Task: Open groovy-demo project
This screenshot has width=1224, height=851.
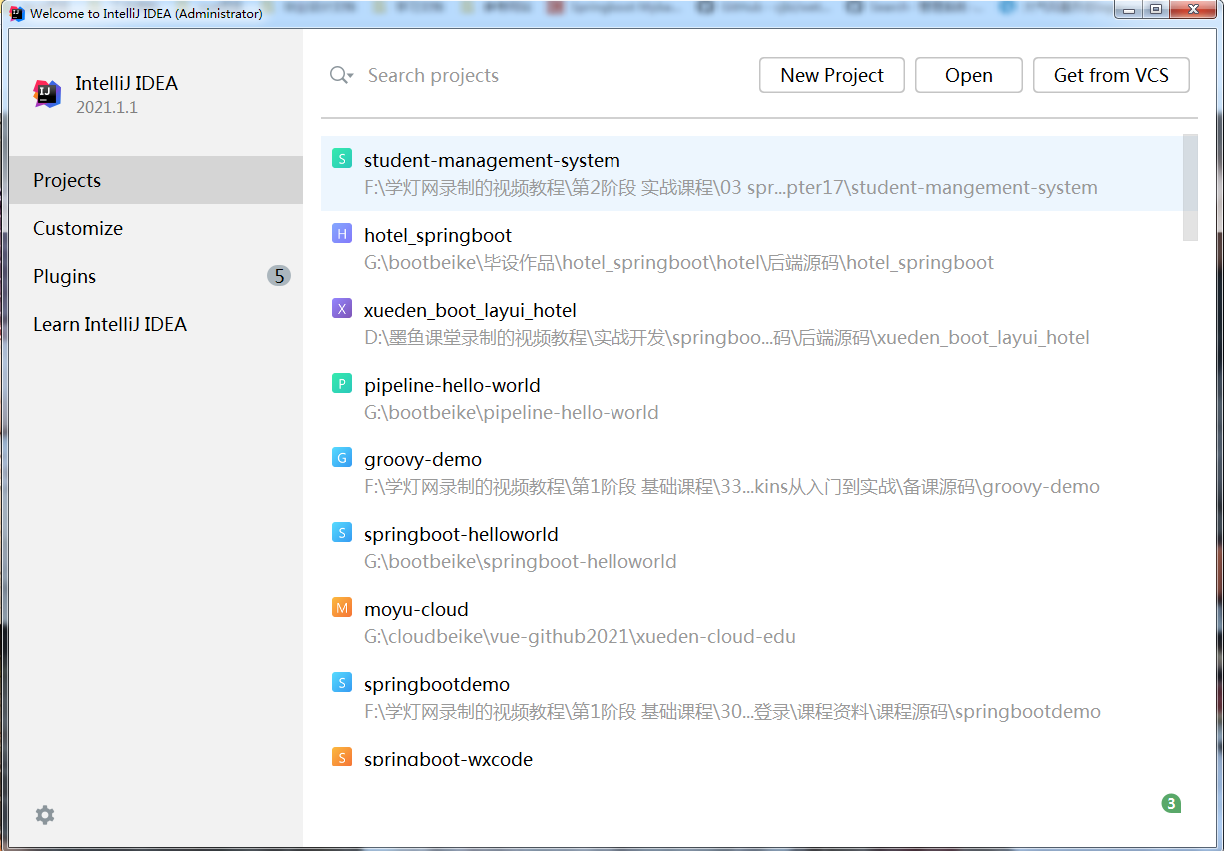Action: click(751, 472)
